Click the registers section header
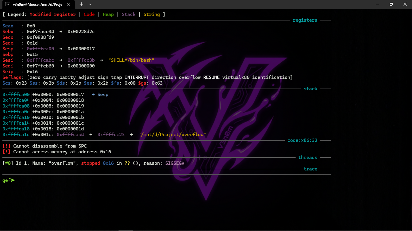412x231 pixels. 305,20
